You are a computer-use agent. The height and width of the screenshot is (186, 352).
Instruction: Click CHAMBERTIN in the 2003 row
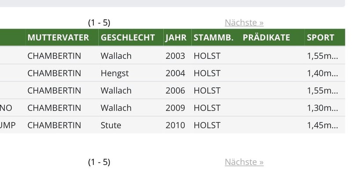[54, 56]
